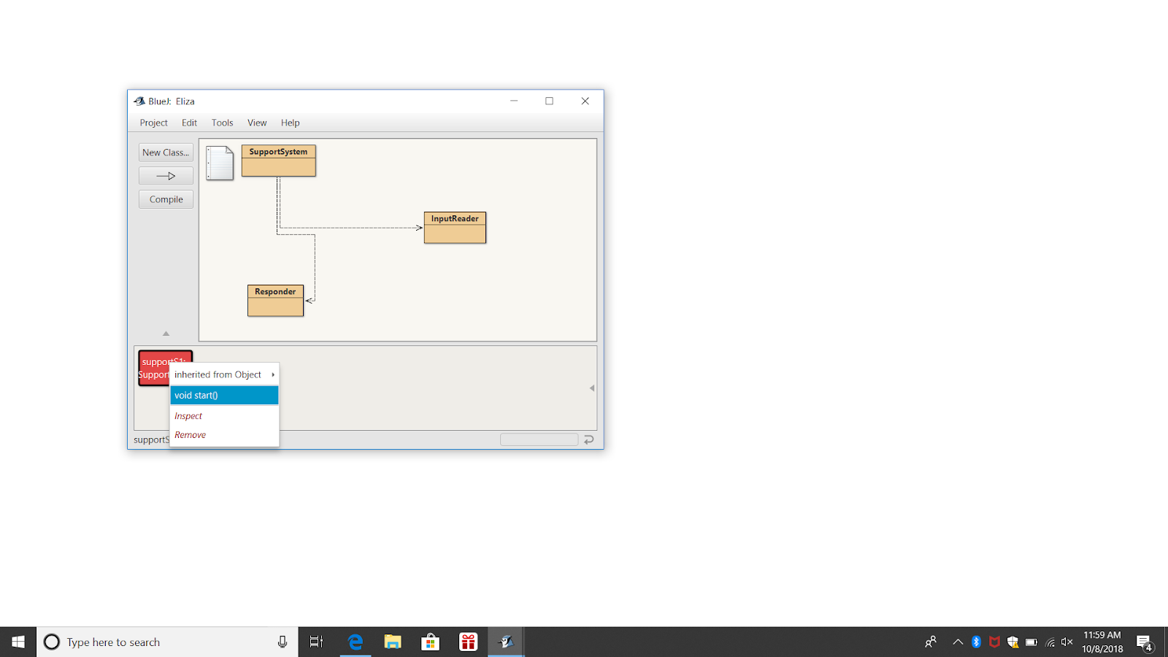Open Task View from the taskbar
Viewport: 1168px width, 657px height.
tap(316, 642)
